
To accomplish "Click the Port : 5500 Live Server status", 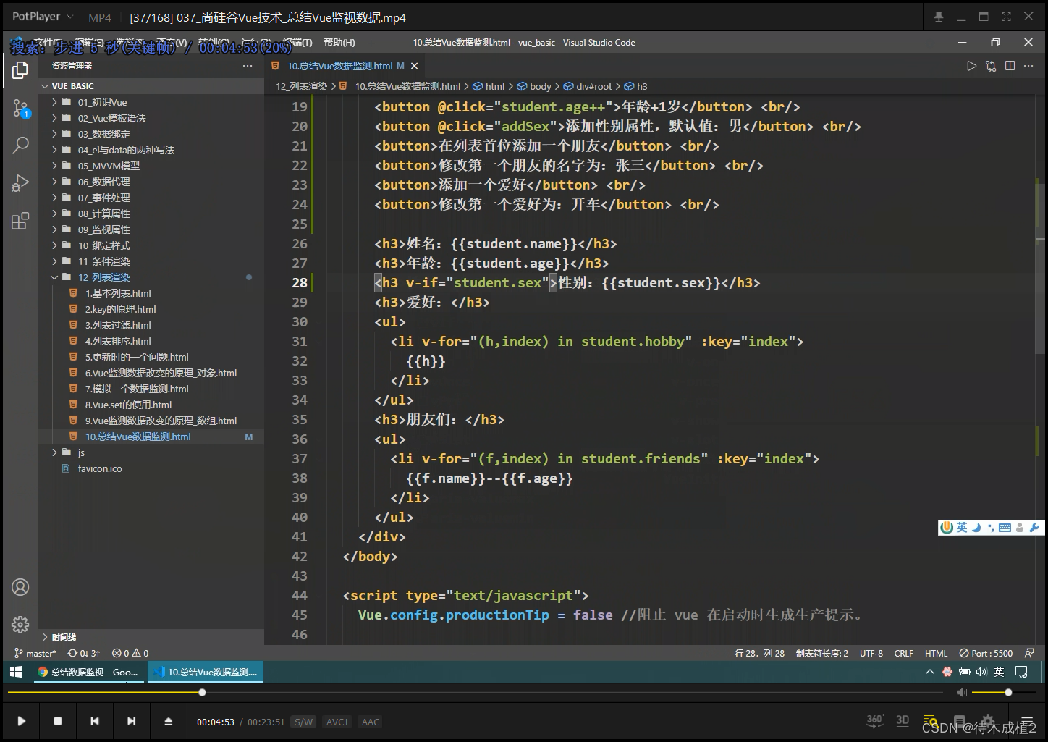I will pyautogui.click(x=986, y=653).
